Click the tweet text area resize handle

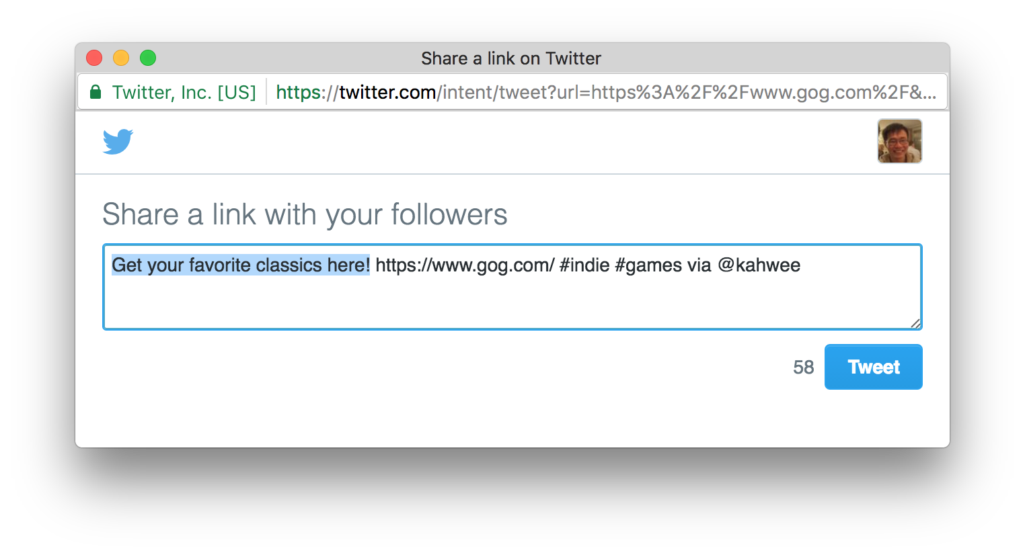(x=915, y=323)
